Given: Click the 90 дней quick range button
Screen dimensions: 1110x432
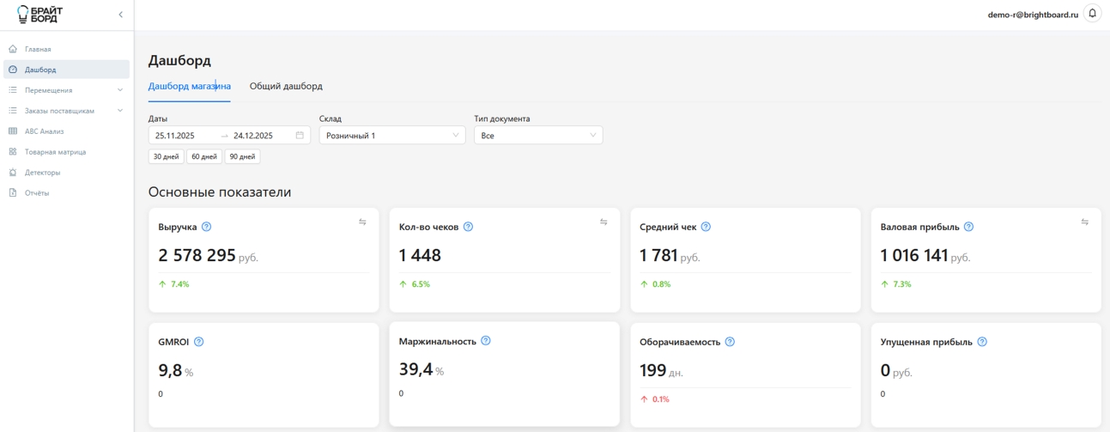Looking at the screenshot, I should click(242, 156).
